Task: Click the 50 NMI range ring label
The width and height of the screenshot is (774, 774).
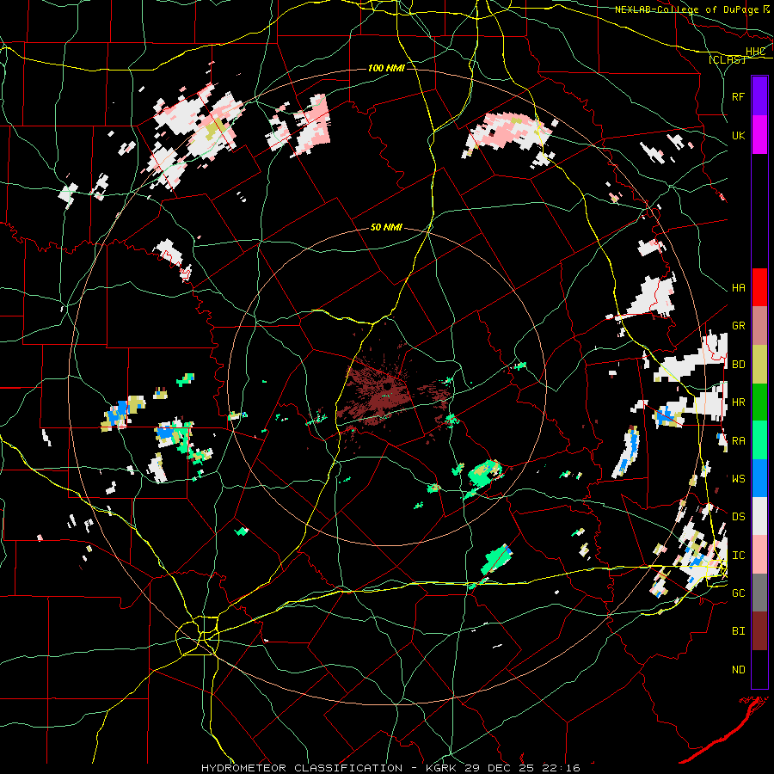Action: click(386, 228)
